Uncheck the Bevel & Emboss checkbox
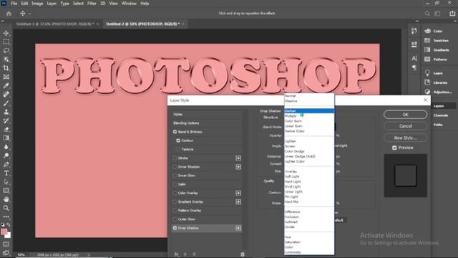 (175, 132)
